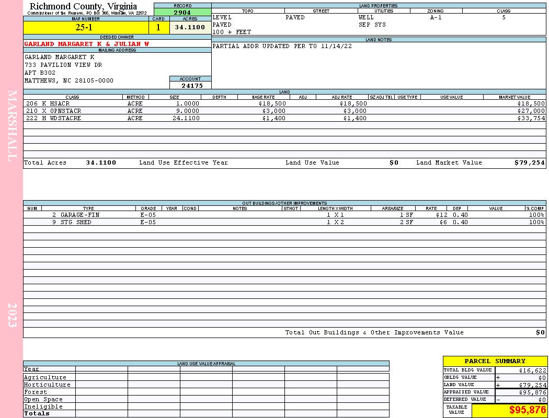Click the red taxable value $95,876
The image size is (549, 418).
[x=527, y=410]
